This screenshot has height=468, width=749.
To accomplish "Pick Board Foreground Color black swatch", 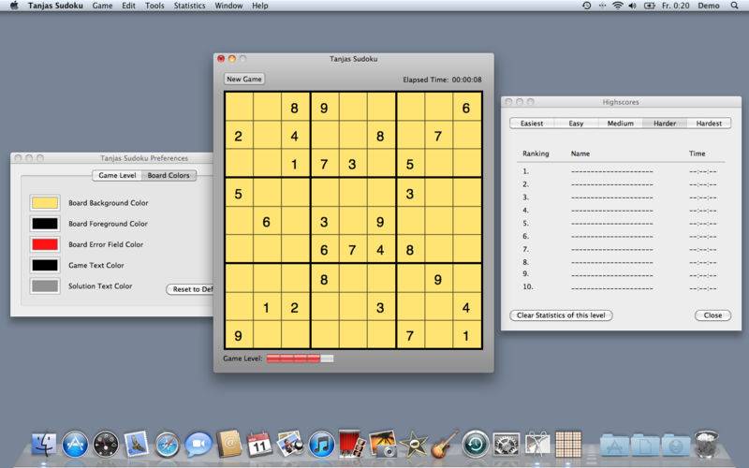I will (x=45, y=224).
